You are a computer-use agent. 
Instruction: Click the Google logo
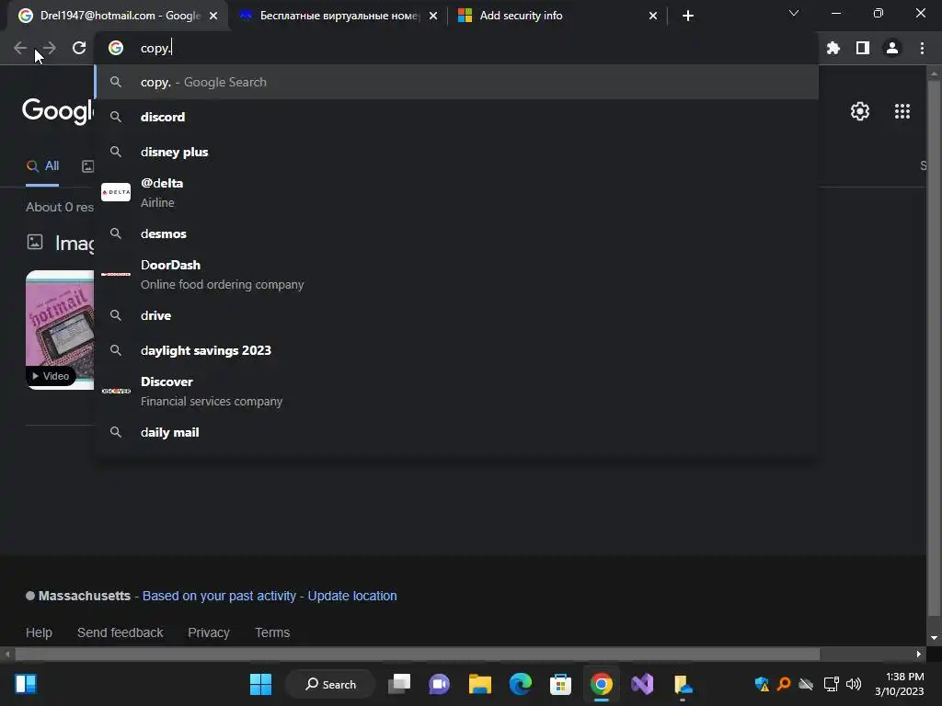click(58, 111)
